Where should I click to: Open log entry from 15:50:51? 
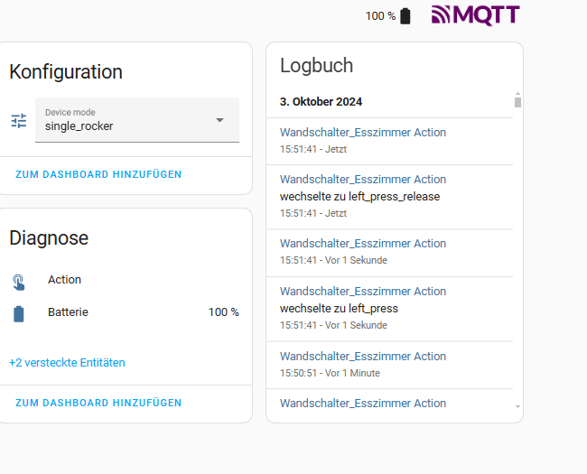pyautogui.click(x=389, y=365)
